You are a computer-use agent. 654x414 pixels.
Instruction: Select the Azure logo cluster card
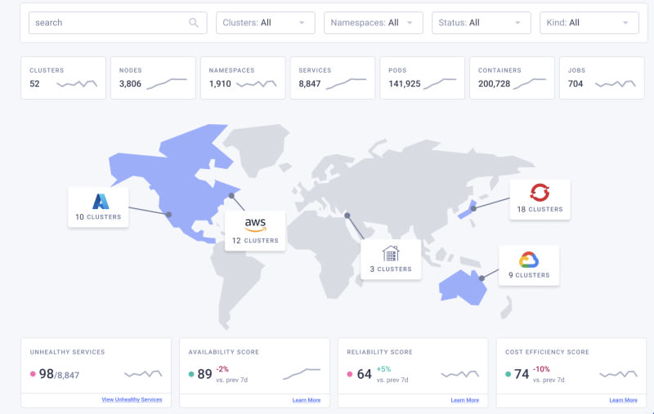point(98,207)
